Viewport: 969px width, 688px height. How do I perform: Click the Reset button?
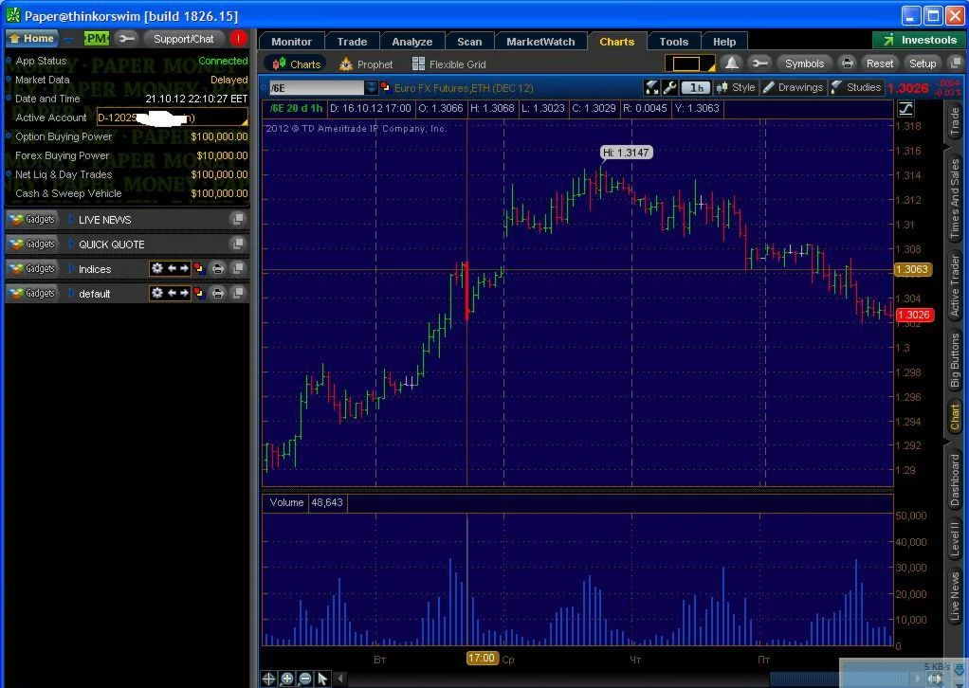click(879, 63)
